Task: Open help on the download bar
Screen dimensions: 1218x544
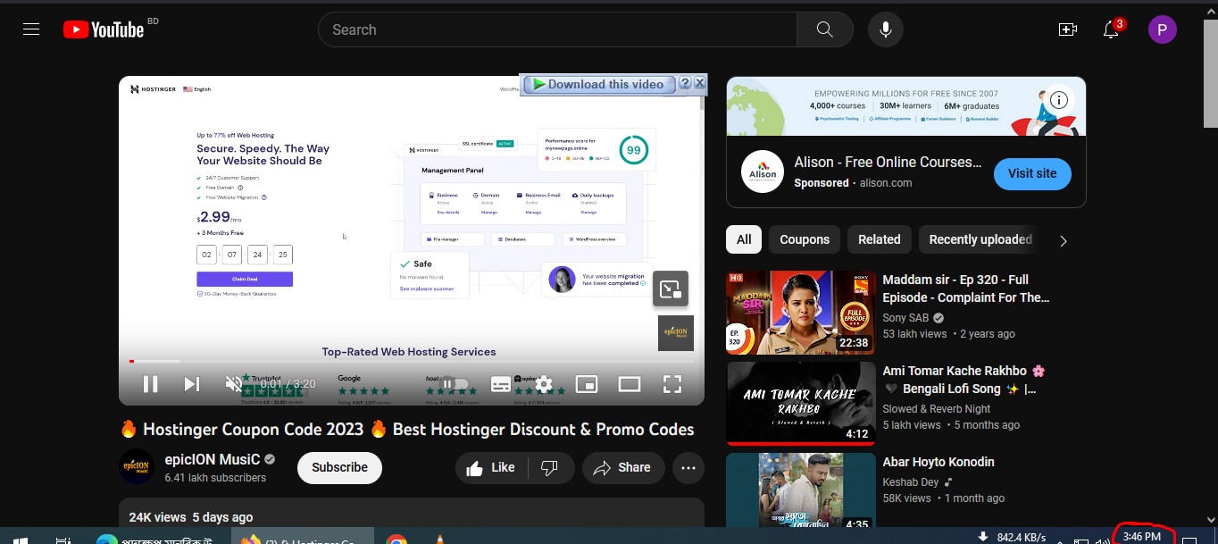Action: [685, 83]
